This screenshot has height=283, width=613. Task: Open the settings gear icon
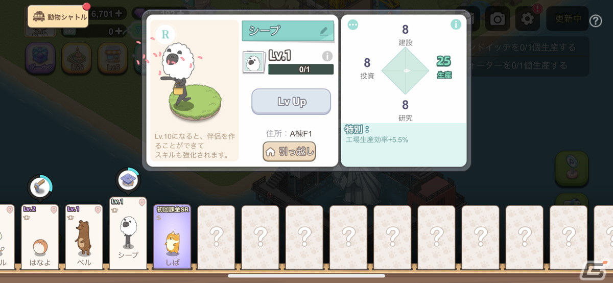click(528, 19)
